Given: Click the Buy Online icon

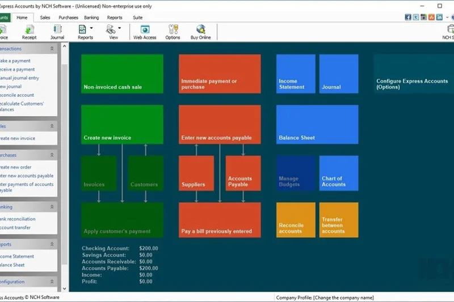Looking at the screenshot, I should tap(201, 31).
